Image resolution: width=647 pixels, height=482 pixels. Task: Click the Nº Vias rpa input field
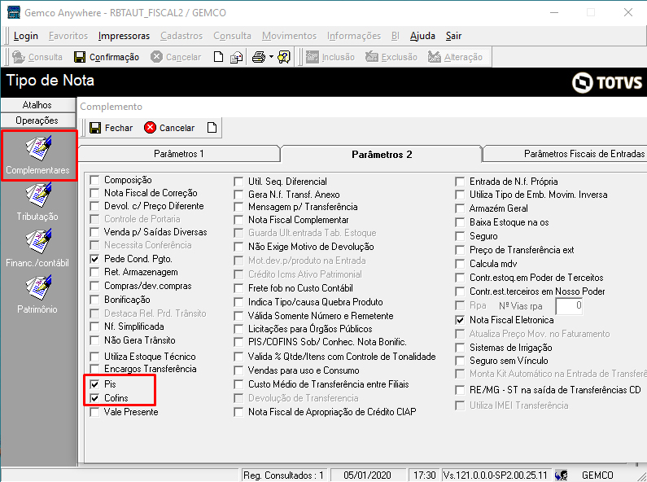pos(569,306)
